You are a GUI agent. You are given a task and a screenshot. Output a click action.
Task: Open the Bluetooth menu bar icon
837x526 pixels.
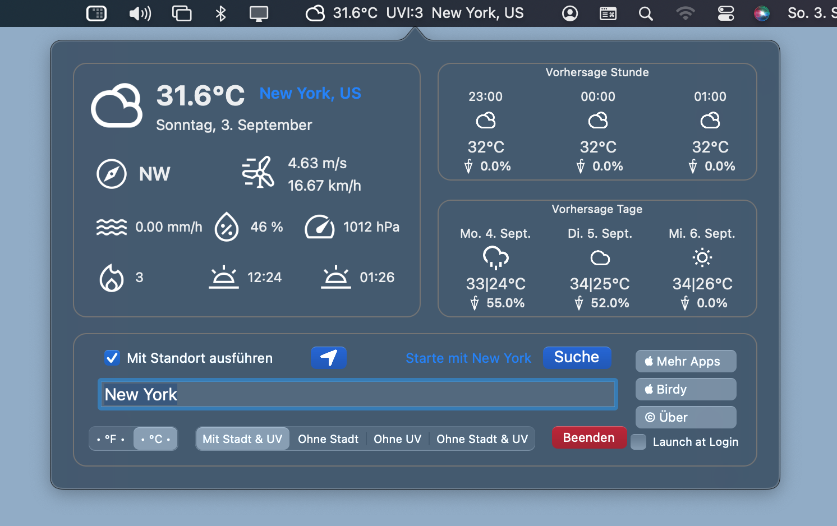click(220, 13)
